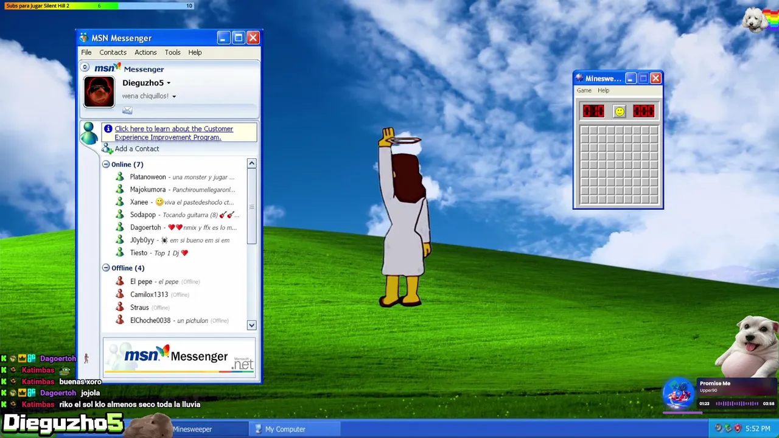Viewport: 779px width, 438px height.
Task: Open the personal message dropdown arrow
Action: (x=174, y=96)
